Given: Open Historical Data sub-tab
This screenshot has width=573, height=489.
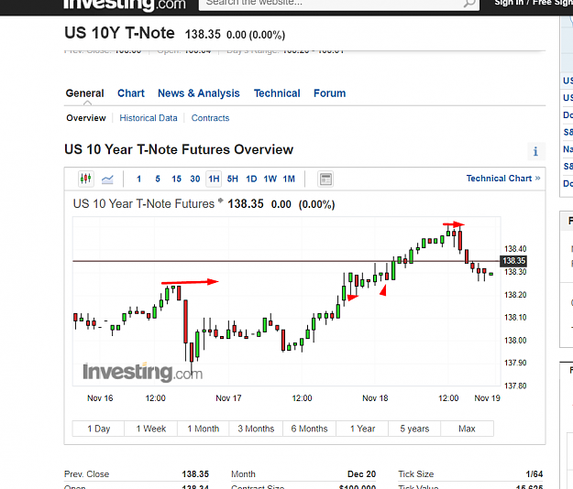Looking at the screenshot, I should point(149,118).
